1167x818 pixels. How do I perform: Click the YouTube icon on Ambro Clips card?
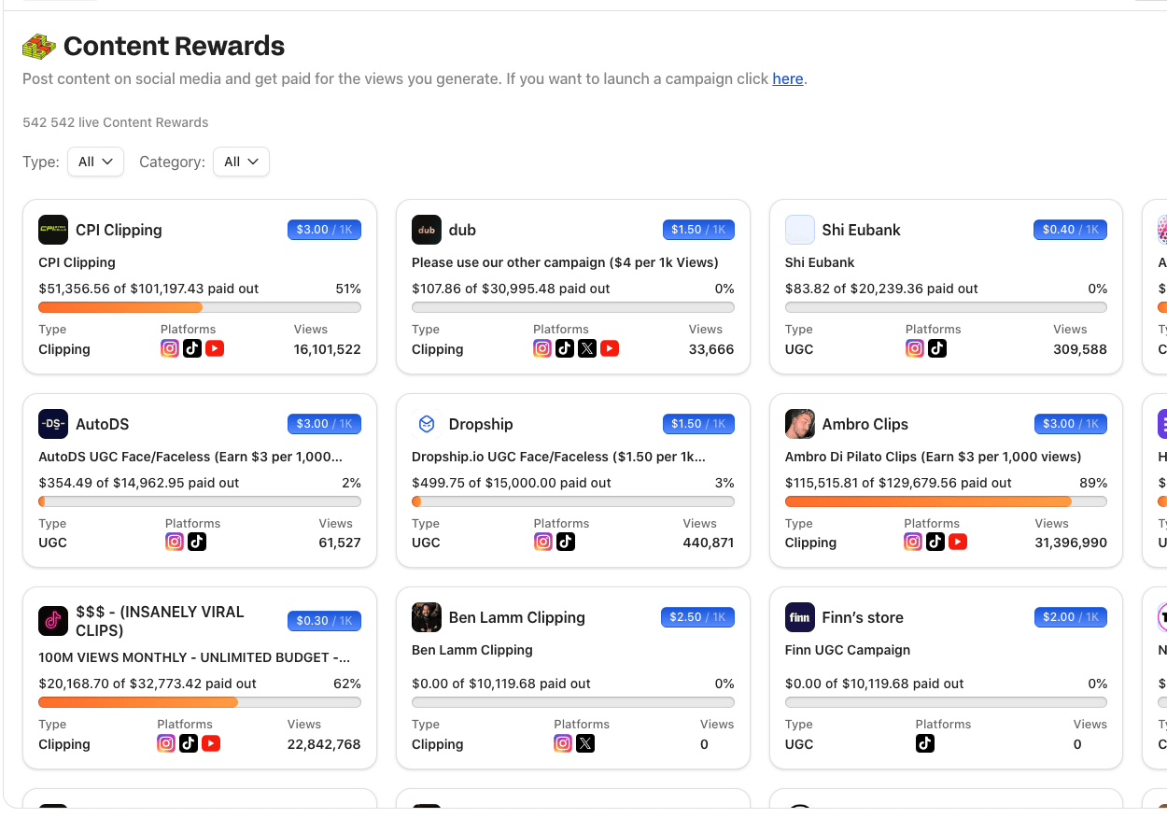pos(958,542)
